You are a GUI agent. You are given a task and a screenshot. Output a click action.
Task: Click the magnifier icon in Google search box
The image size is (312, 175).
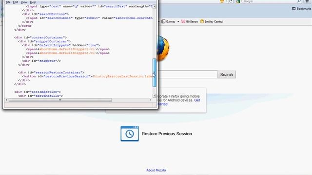pyautogui.click(x=299, y=1)
